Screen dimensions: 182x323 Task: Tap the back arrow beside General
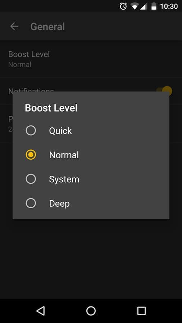[14, 27]
